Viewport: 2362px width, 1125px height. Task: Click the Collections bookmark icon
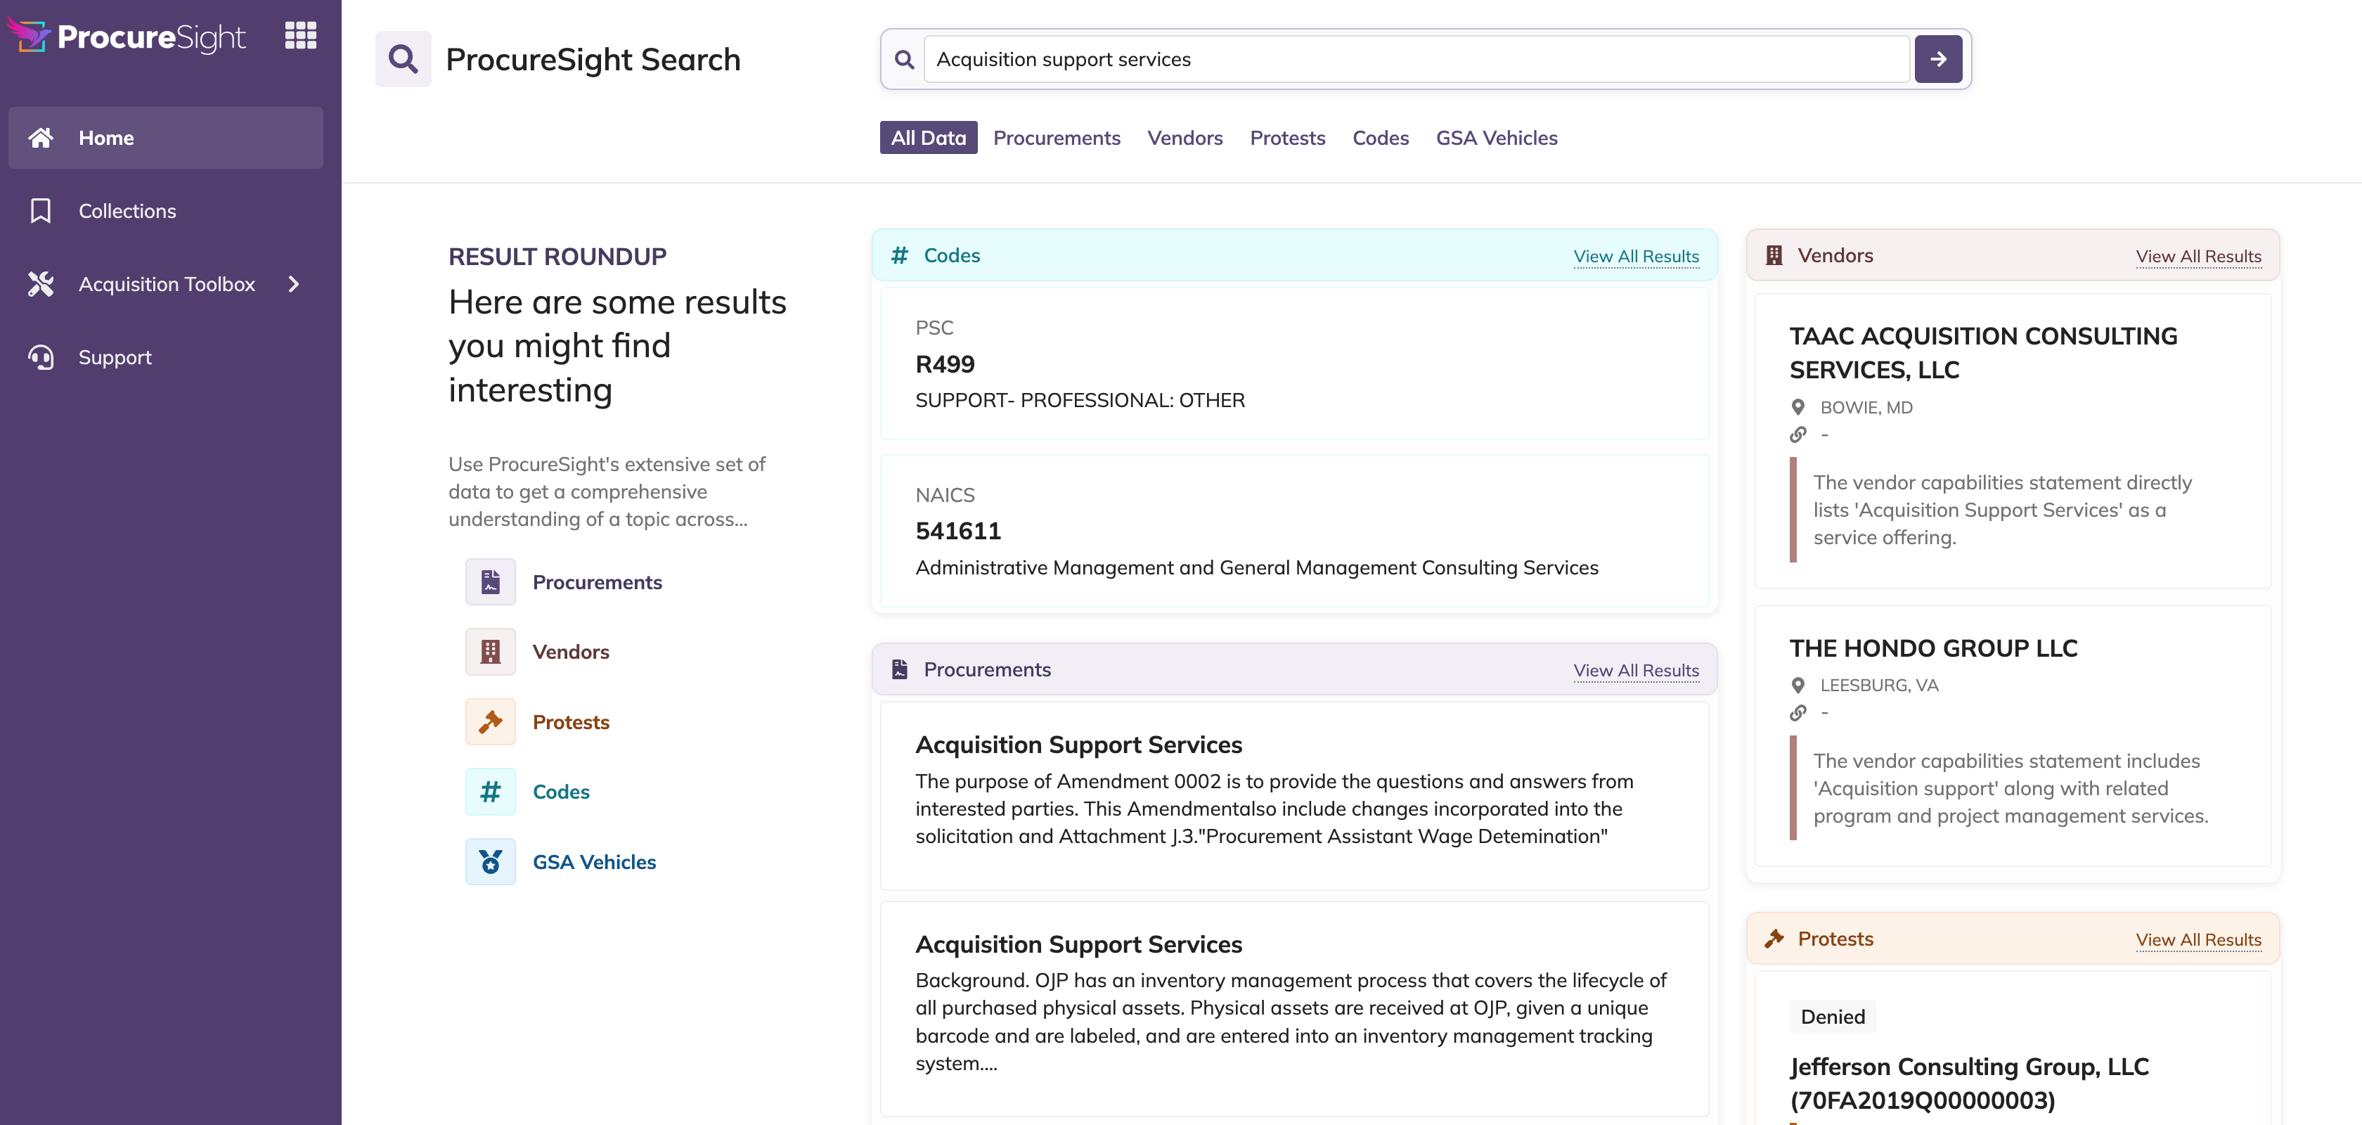pyautogui.click(x=40, y=211)
